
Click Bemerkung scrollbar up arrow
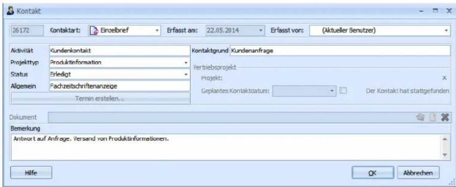[x=446, y=139]
